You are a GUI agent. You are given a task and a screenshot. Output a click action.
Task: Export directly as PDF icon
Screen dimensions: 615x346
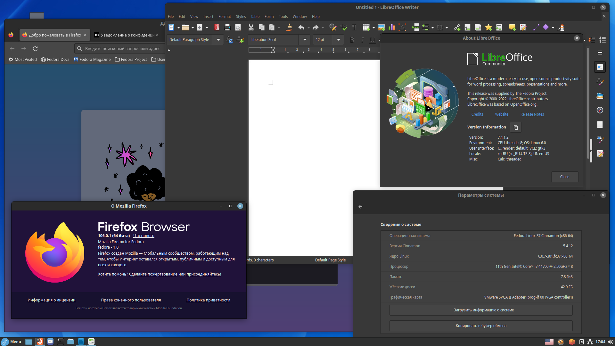217,28
